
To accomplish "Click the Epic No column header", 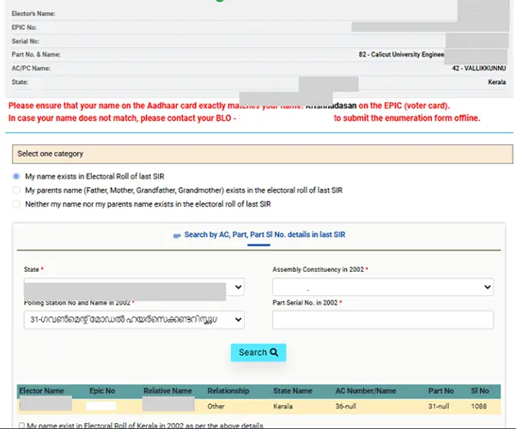I will pyautogui.click(x=104, y=390).
